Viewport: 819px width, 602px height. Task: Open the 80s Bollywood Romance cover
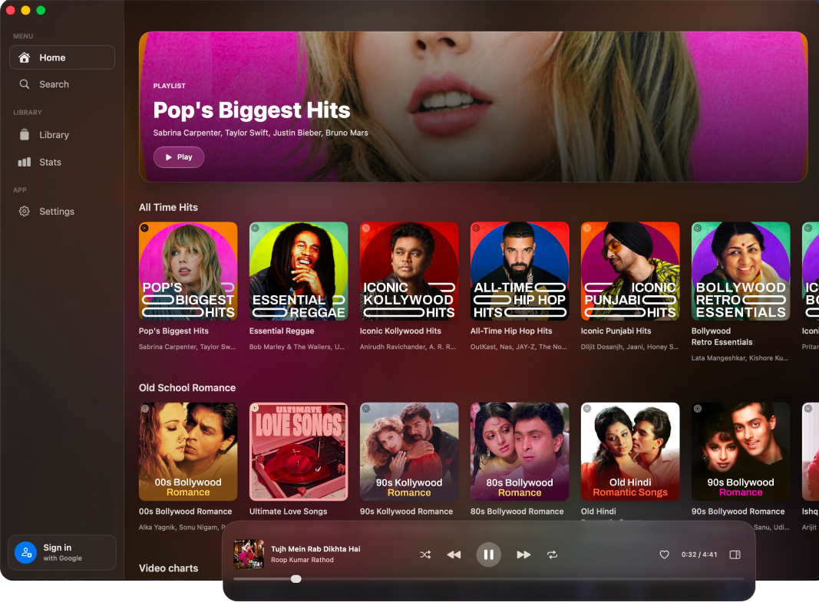click(x=520, y=452)
